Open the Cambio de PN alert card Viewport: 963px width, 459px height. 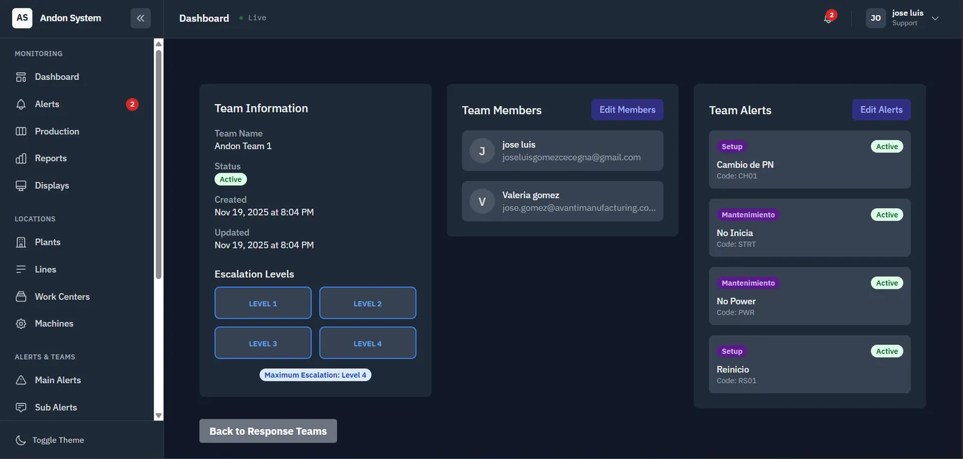(x=810, y=160)
